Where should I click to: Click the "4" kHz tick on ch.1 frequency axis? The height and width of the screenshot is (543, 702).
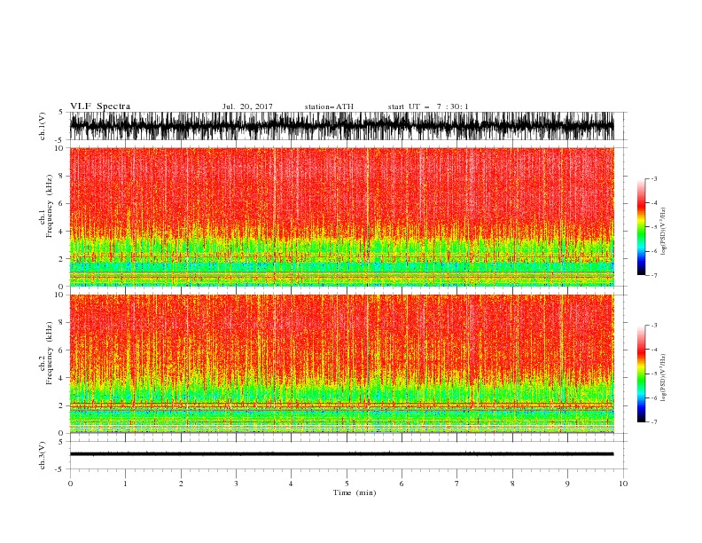(x=61, y=232)
